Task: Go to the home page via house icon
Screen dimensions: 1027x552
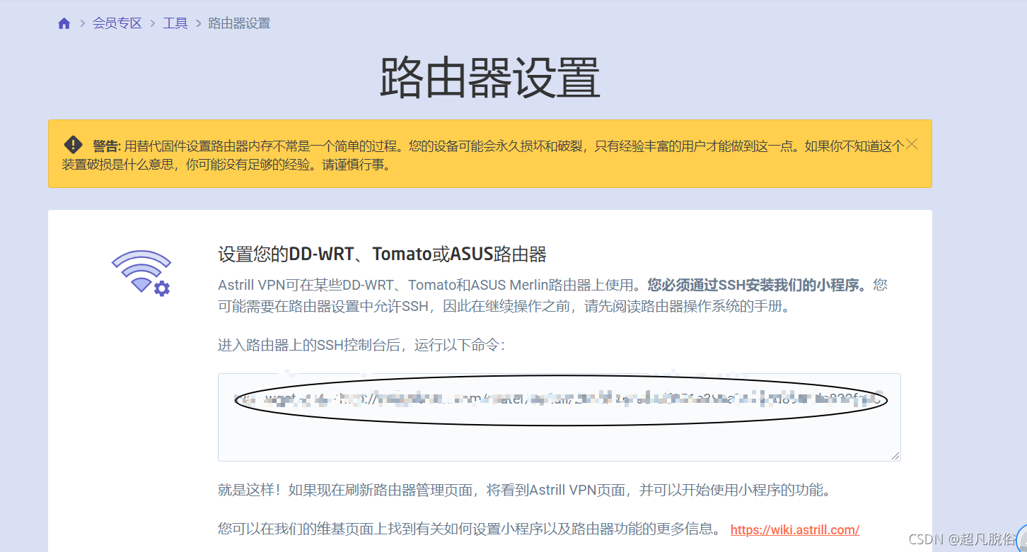Action: [64, 23]
